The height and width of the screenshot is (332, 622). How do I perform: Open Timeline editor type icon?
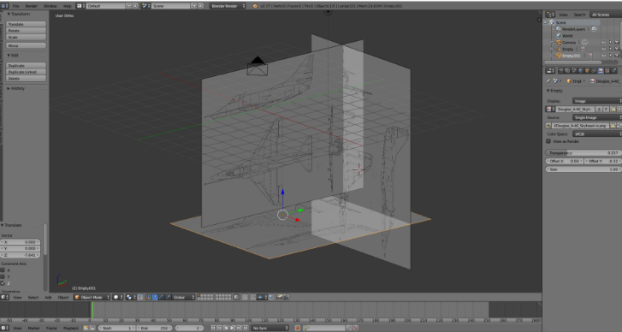click(4, 328)
